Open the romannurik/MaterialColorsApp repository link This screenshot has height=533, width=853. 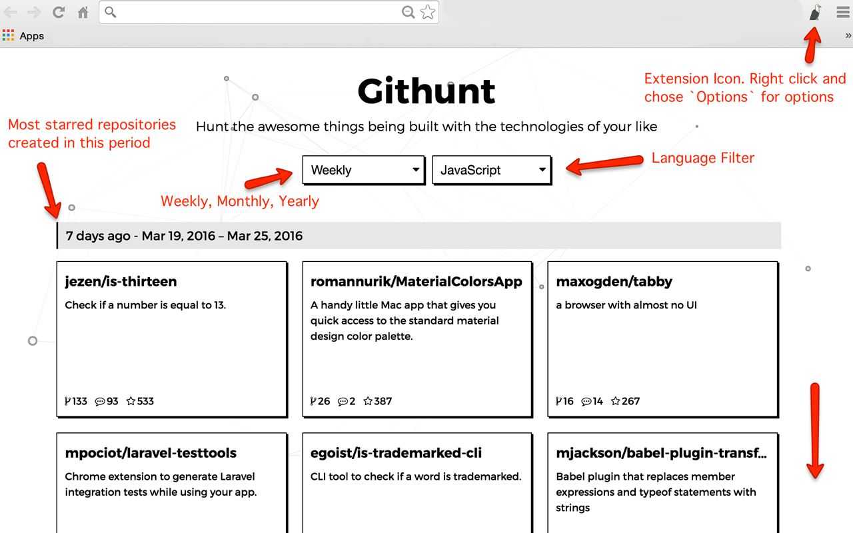[417, 282]
